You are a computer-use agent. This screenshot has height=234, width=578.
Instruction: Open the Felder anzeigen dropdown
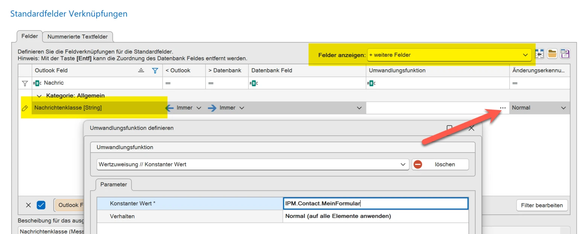(x=526, y=55)
